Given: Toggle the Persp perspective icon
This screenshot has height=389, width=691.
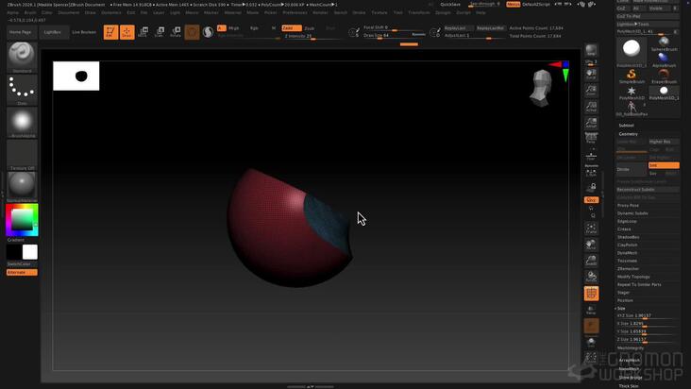Looking at the screenshot, I should 591,139.
